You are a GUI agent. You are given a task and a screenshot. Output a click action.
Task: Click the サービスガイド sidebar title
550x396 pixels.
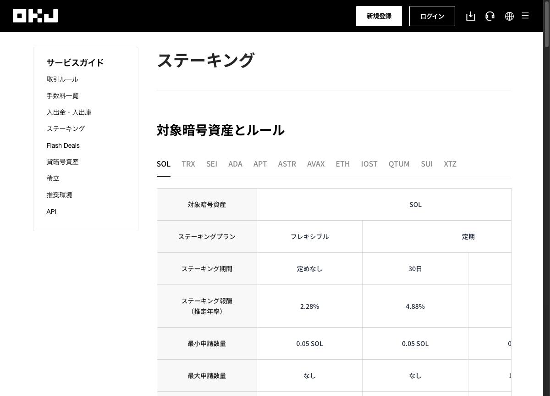[75, 62]
